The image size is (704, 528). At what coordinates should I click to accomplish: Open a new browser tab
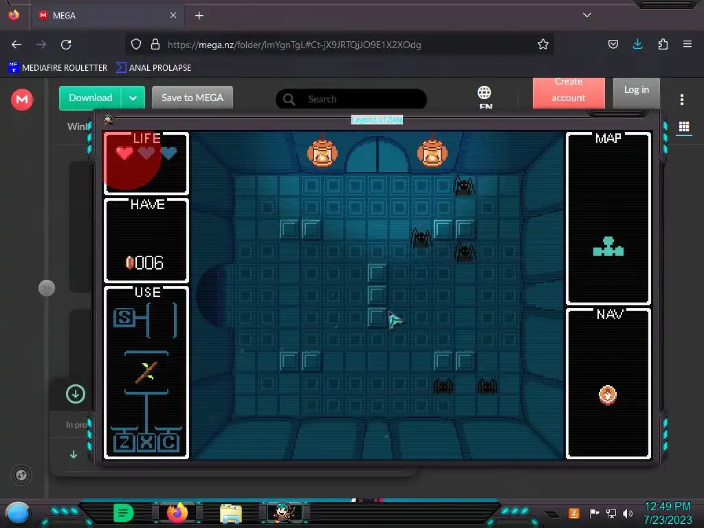tap(199, 16)
